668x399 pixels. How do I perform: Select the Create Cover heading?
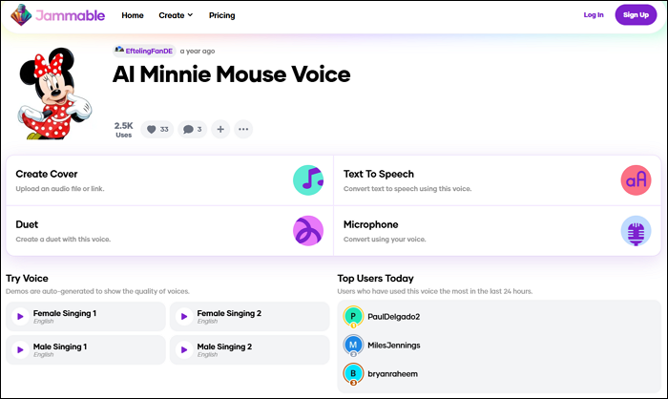click(x=47, y=174)
